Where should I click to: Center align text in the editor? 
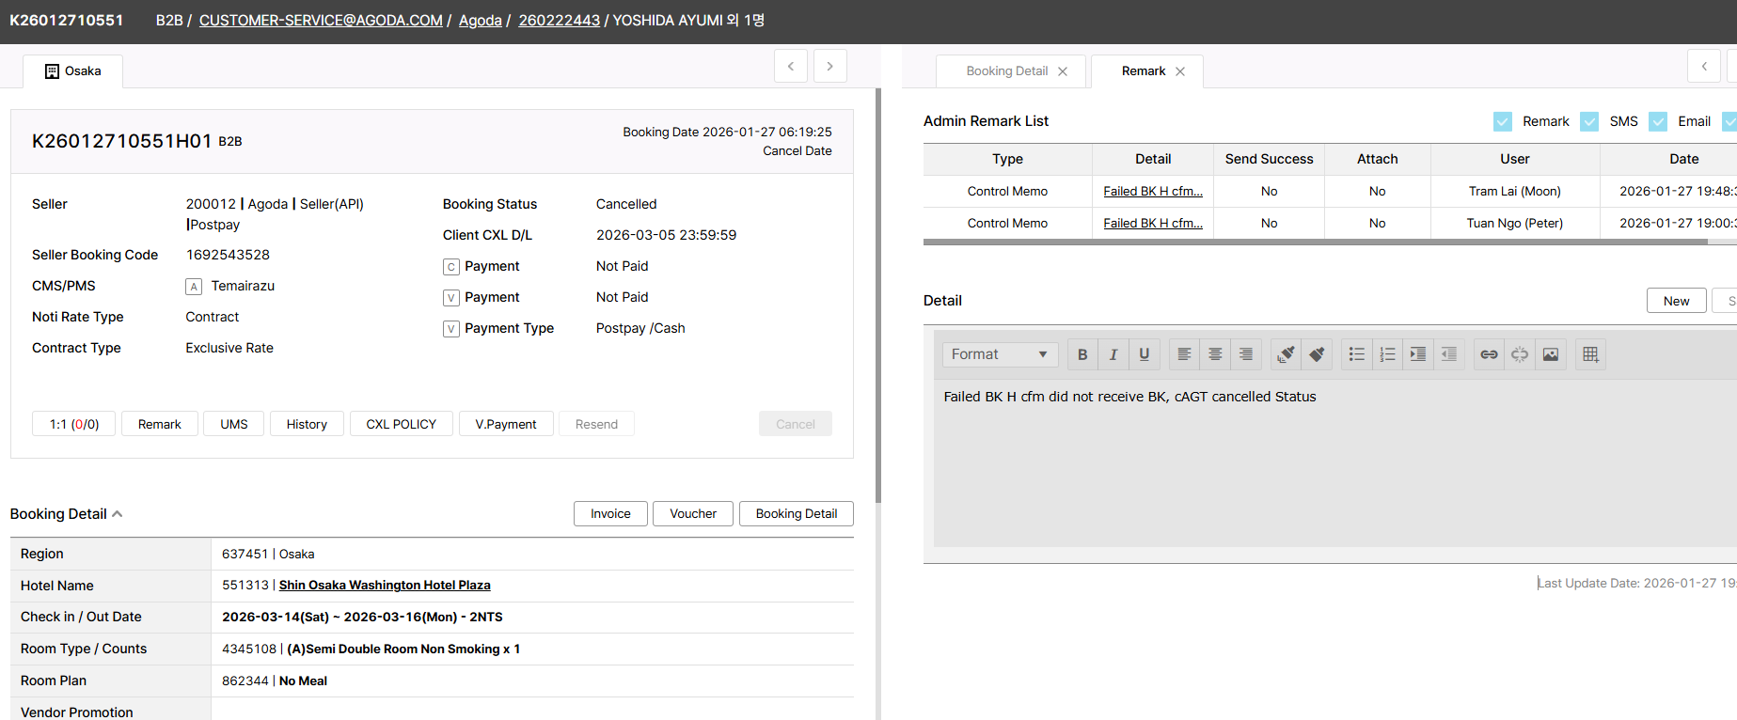1215,354
